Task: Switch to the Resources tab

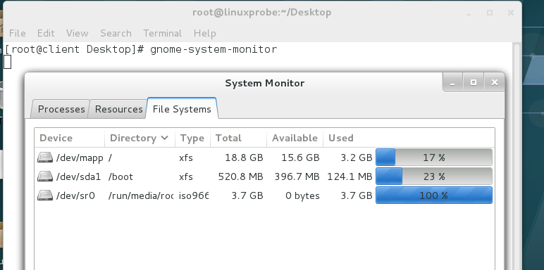Action: (118, 109)
